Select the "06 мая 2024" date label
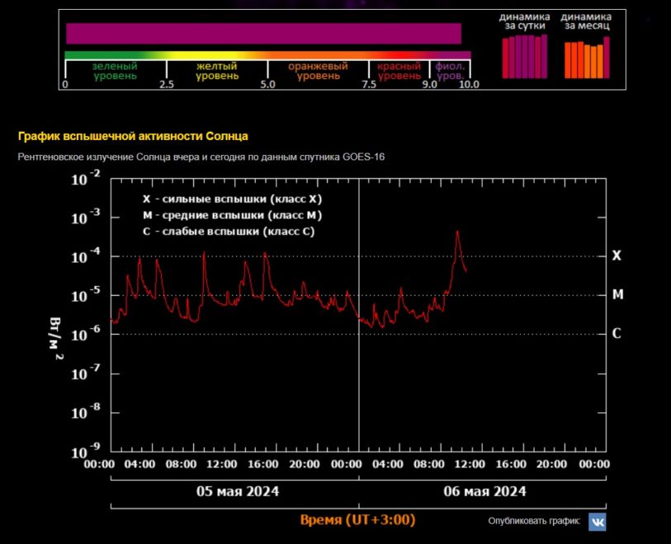671x544 pixels. click(x=484, y=491)
